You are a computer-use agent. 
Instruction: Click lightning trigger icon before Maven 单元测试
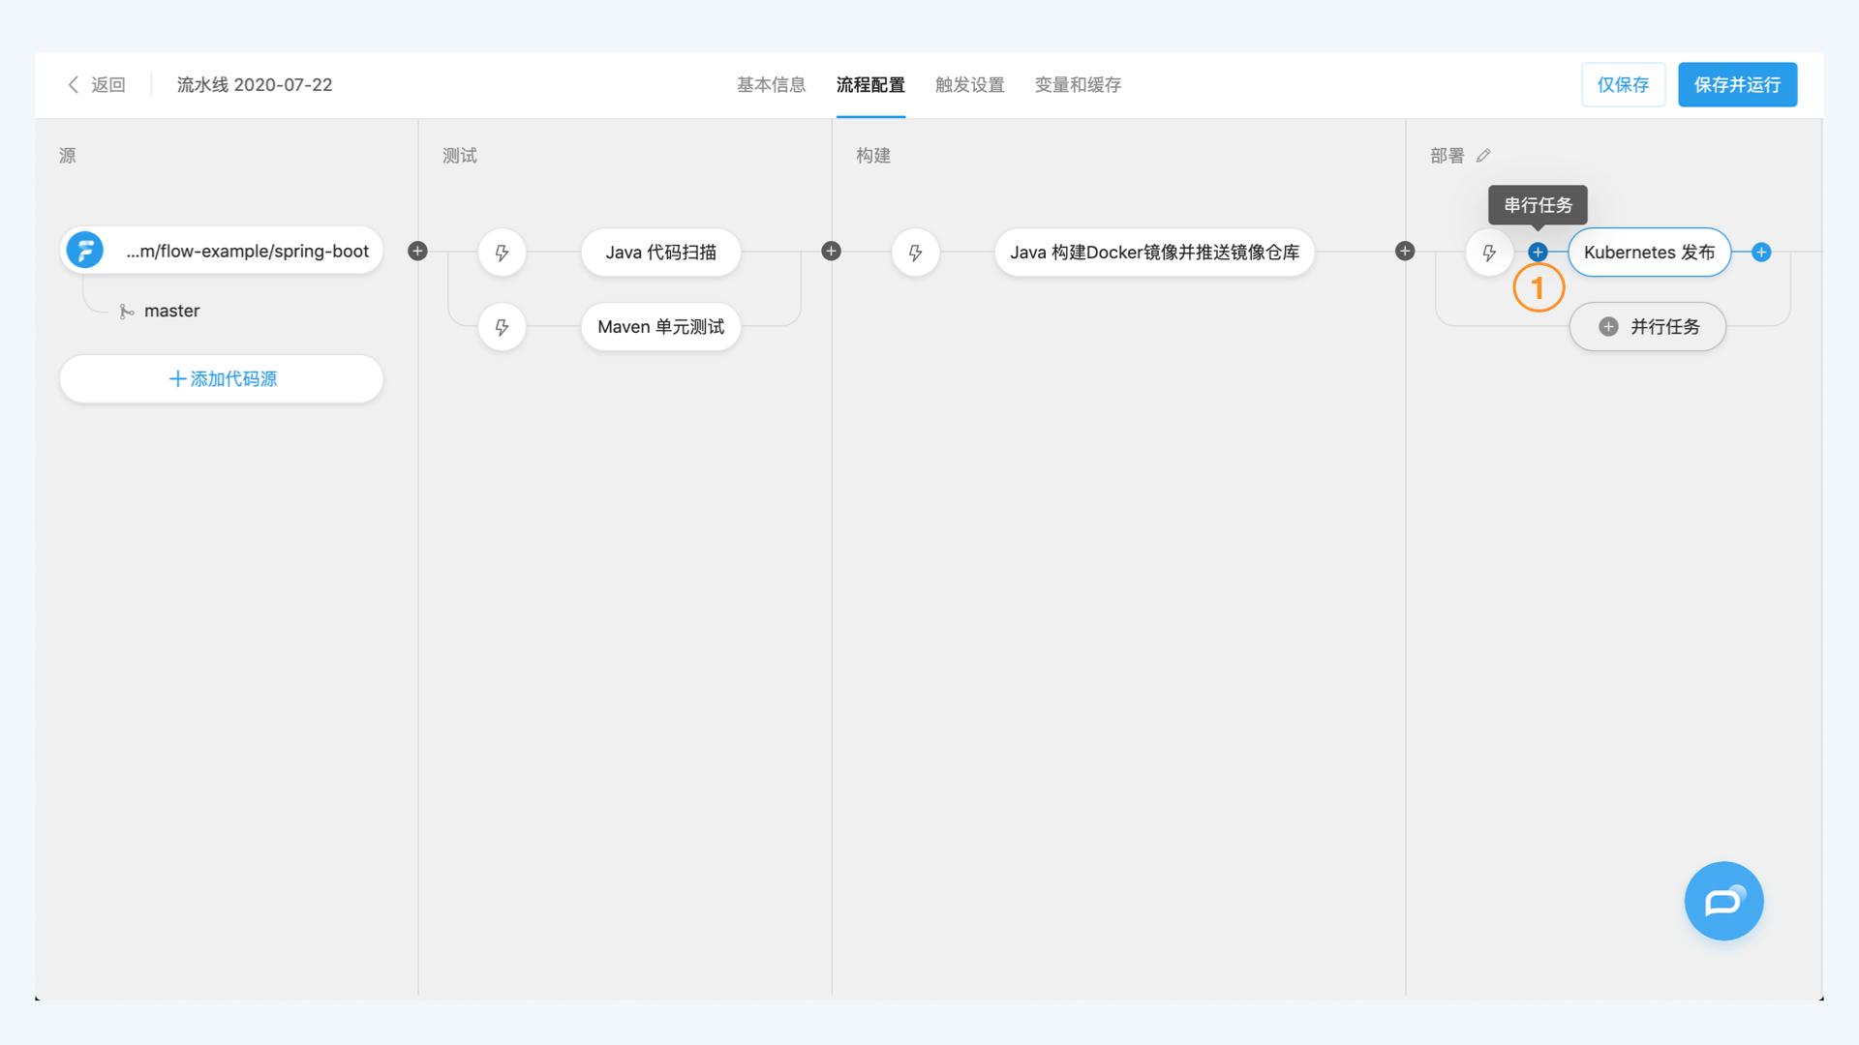(502, 327)
